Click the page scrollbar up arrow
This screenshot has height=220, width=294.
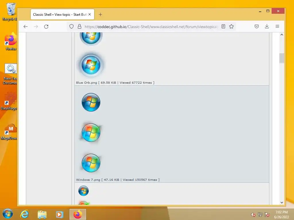click(282, 35)
